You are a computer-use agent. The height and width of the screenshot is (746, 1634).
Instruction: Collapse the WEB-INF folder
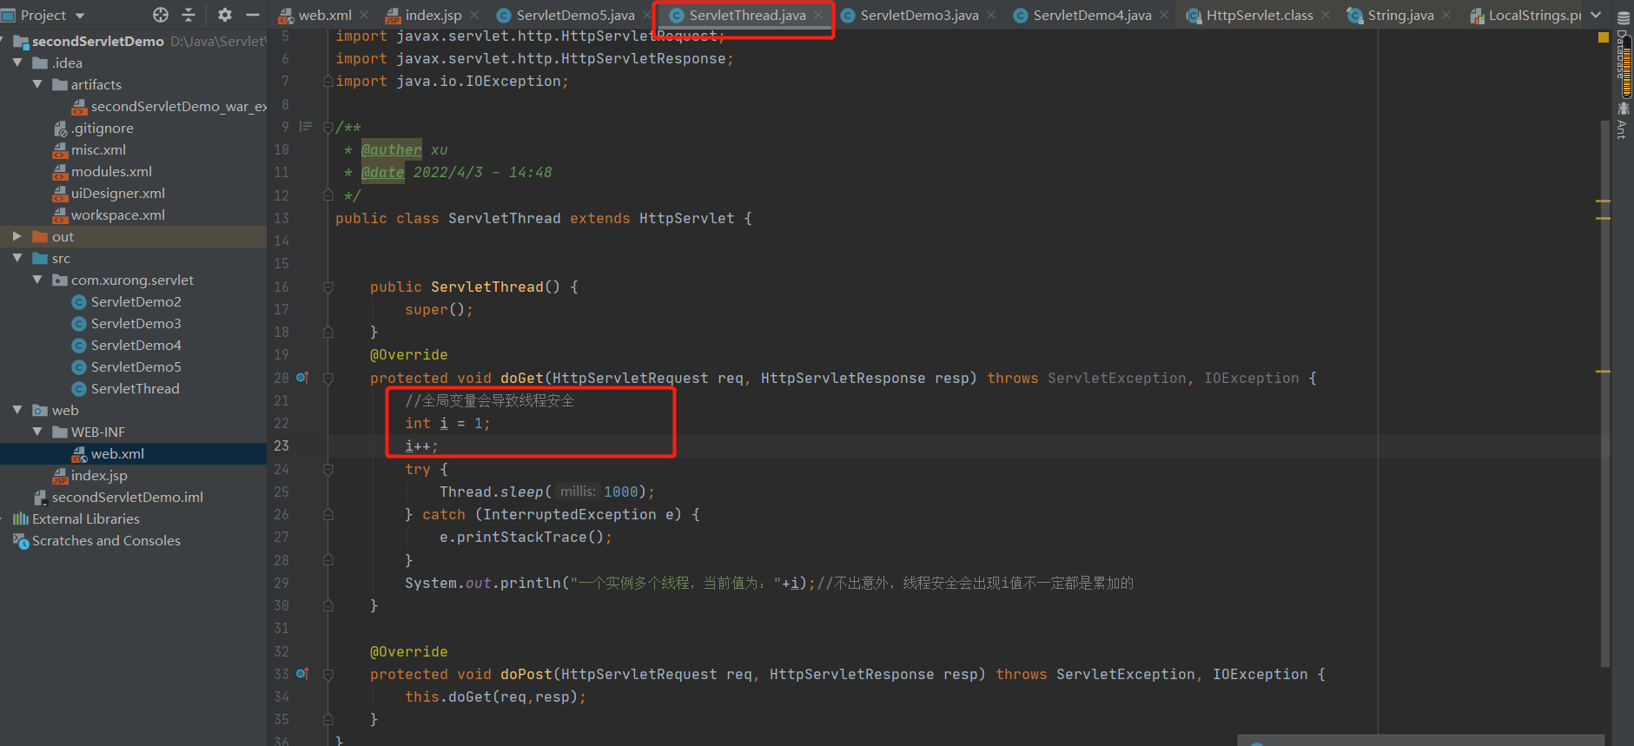37,432
